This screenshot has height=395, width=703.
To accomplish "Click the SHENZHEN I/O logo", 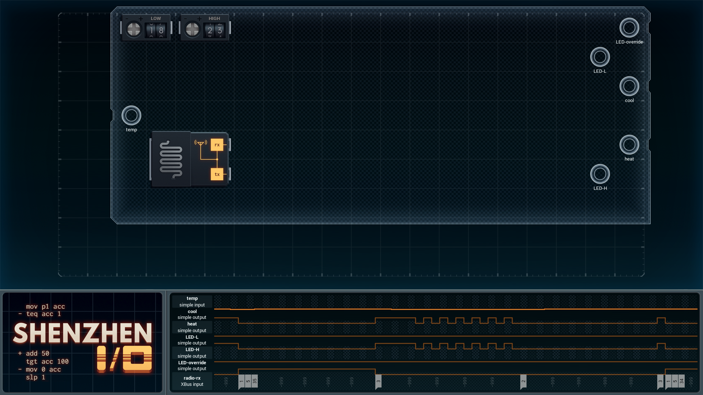I will (x=83, y=346).
